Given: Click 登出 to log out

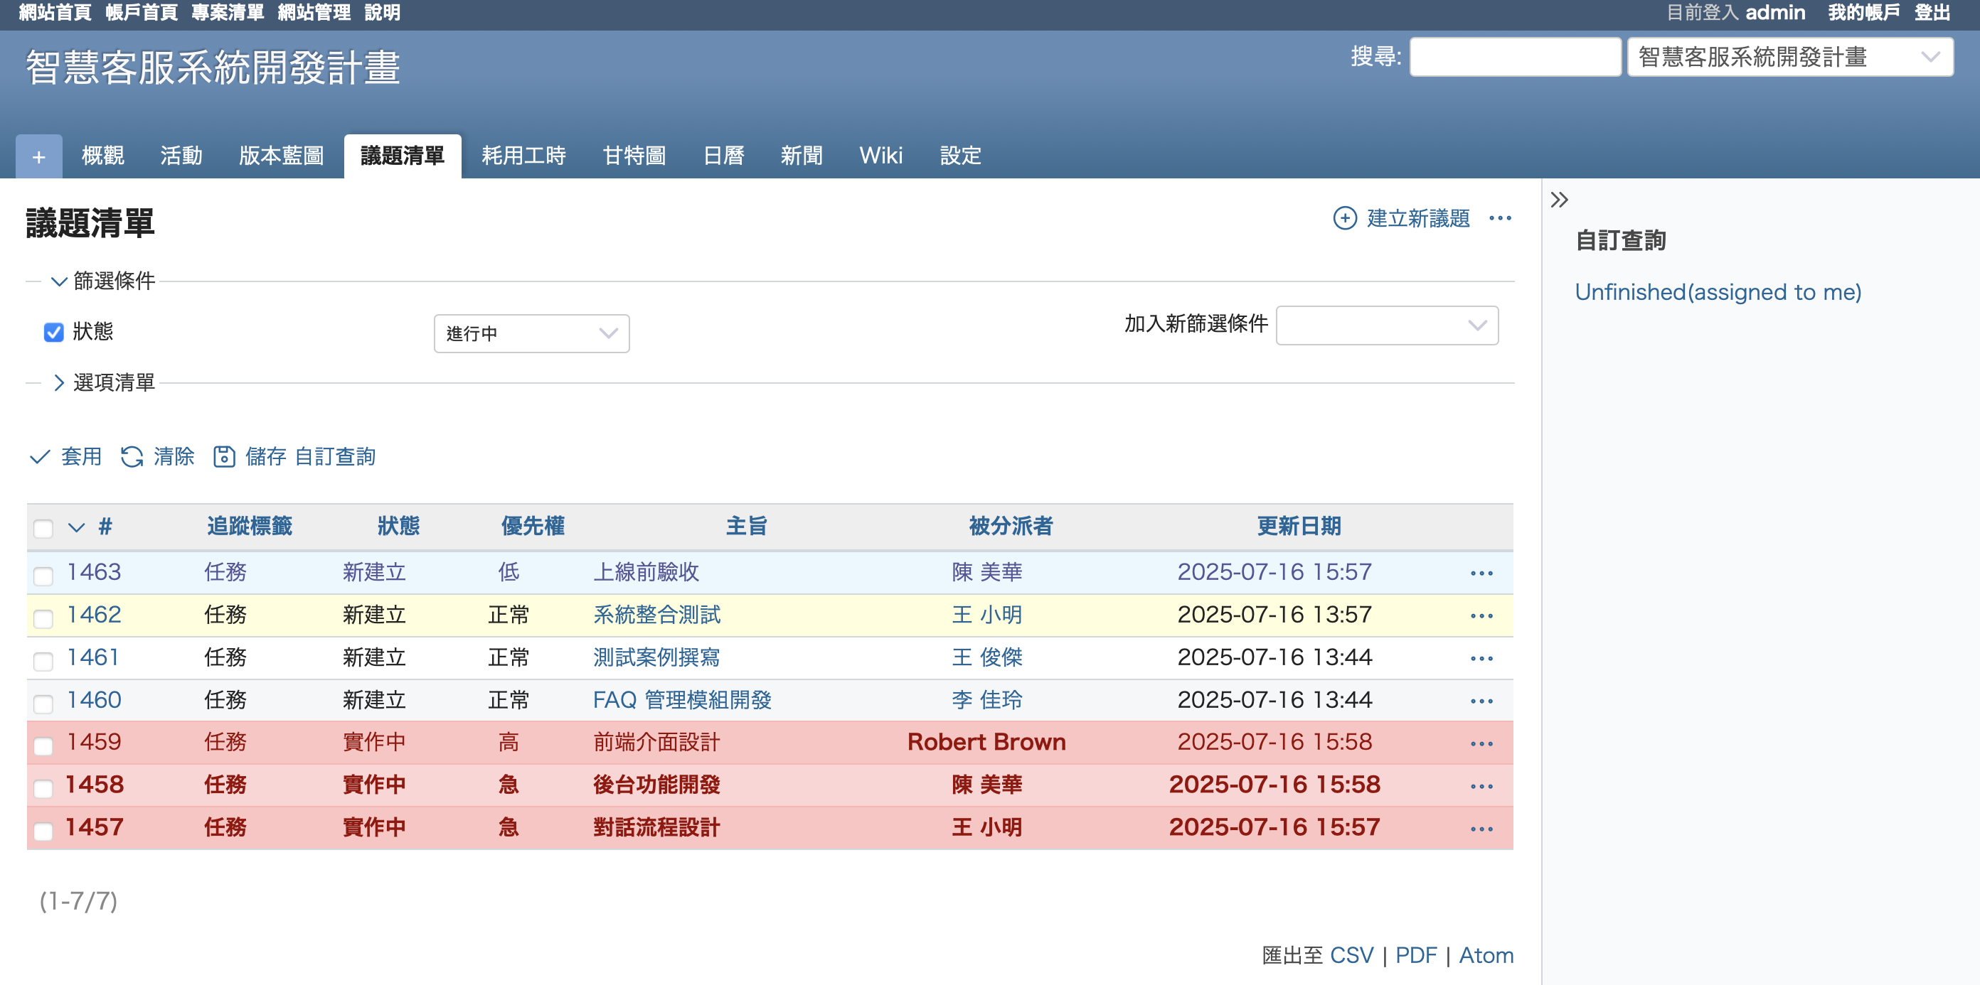Looking at the screenshot, I should (x=1932, y=13).
